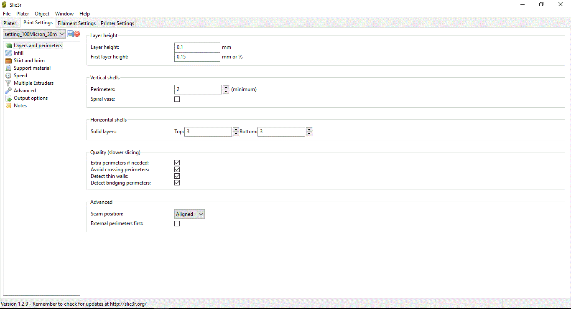Click the Advanced wrench icon
The image size is (571, 309).
pyautogui.click(x=8, y=91)
